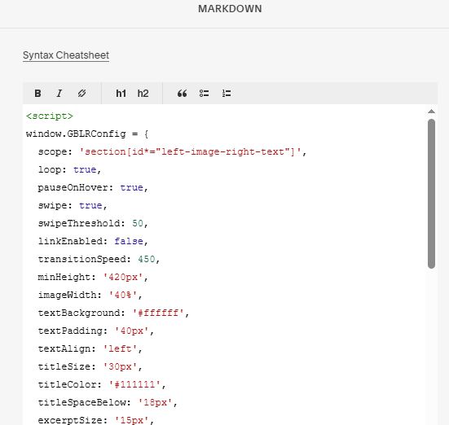Apply heading h1 style

click(121, 94)
